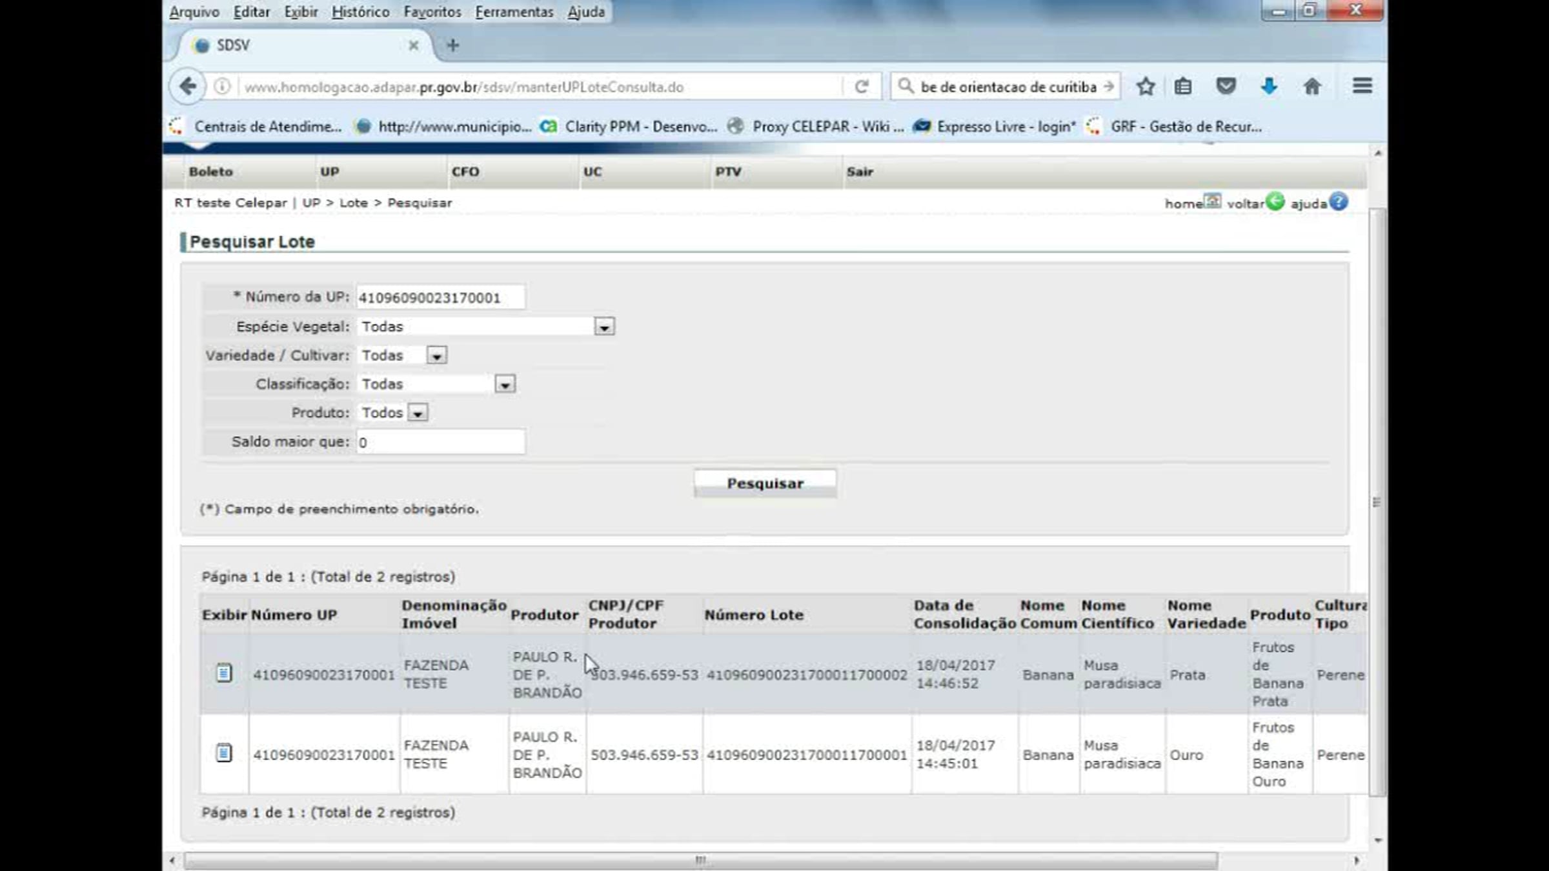Open the Exibir menu
The height and width of the screenshot is (871, 1549).
[301, 12]
